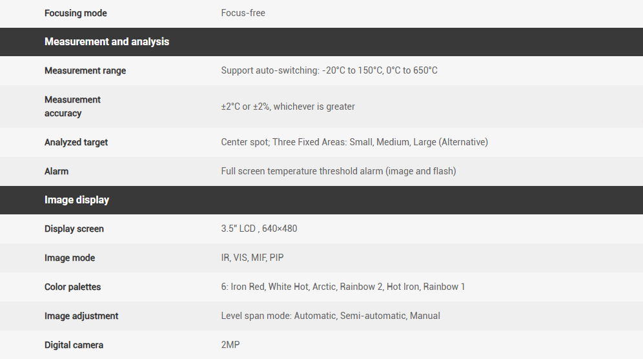The width and height of the screenshot is (643, 359).
Task: Click the Focusing mode label
Action: [x=76, y=13]
